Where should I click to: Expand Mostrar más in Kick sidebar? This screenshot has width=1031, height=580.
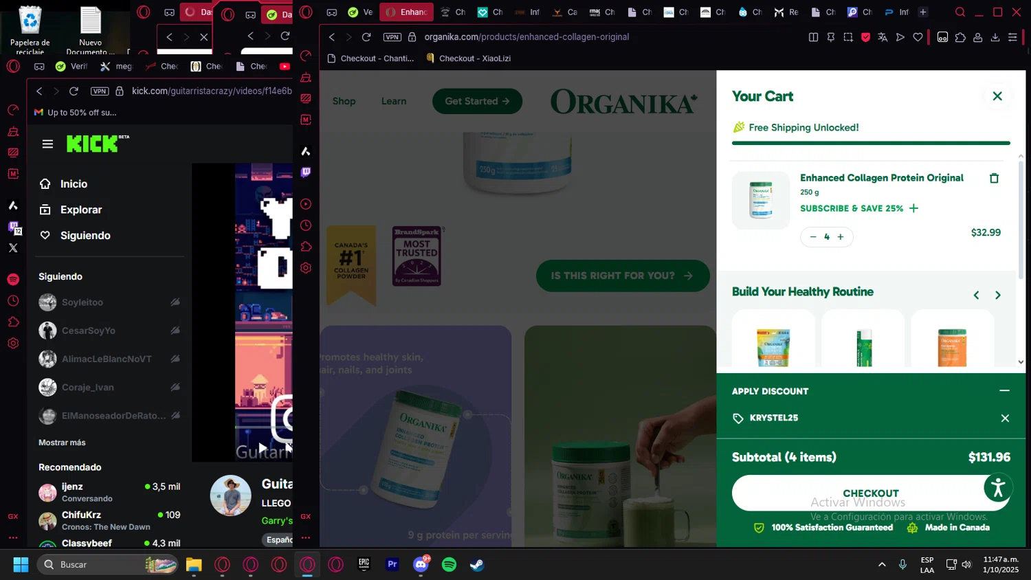point(62,443)
